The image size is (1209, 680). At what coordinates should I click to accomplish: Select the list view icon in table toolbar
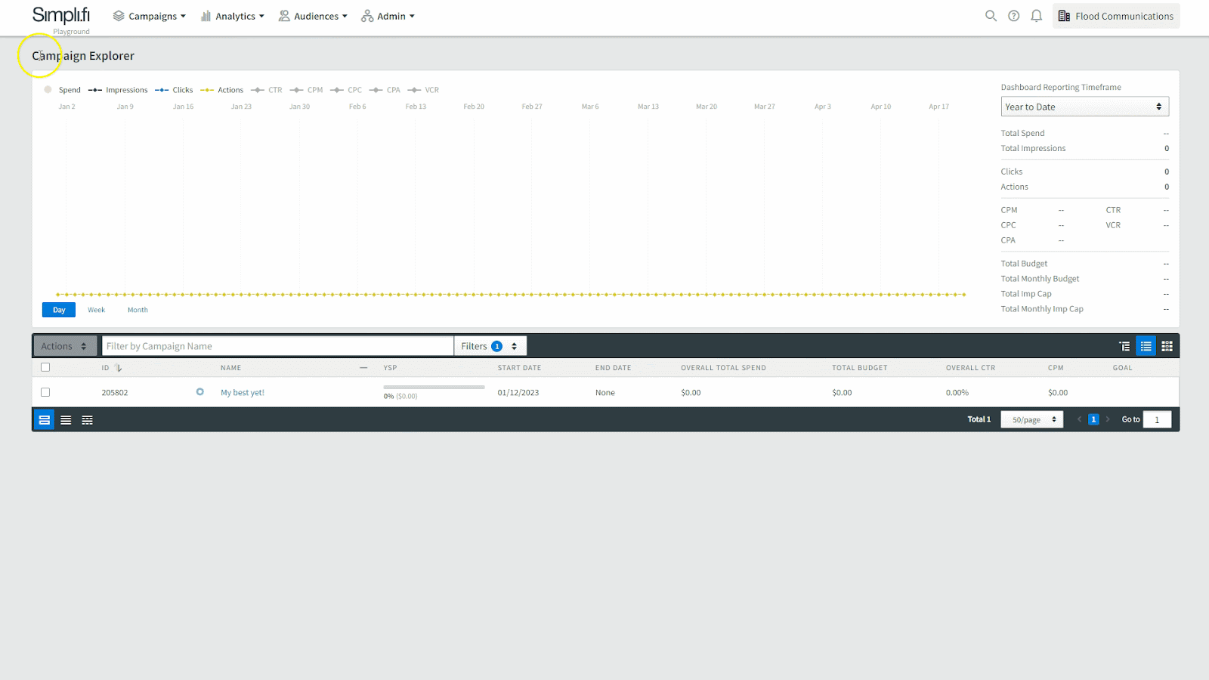(1146, 346)
